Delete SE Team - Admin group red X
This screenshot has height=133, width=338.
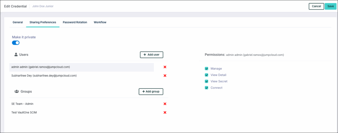click(x=165, y=104)
